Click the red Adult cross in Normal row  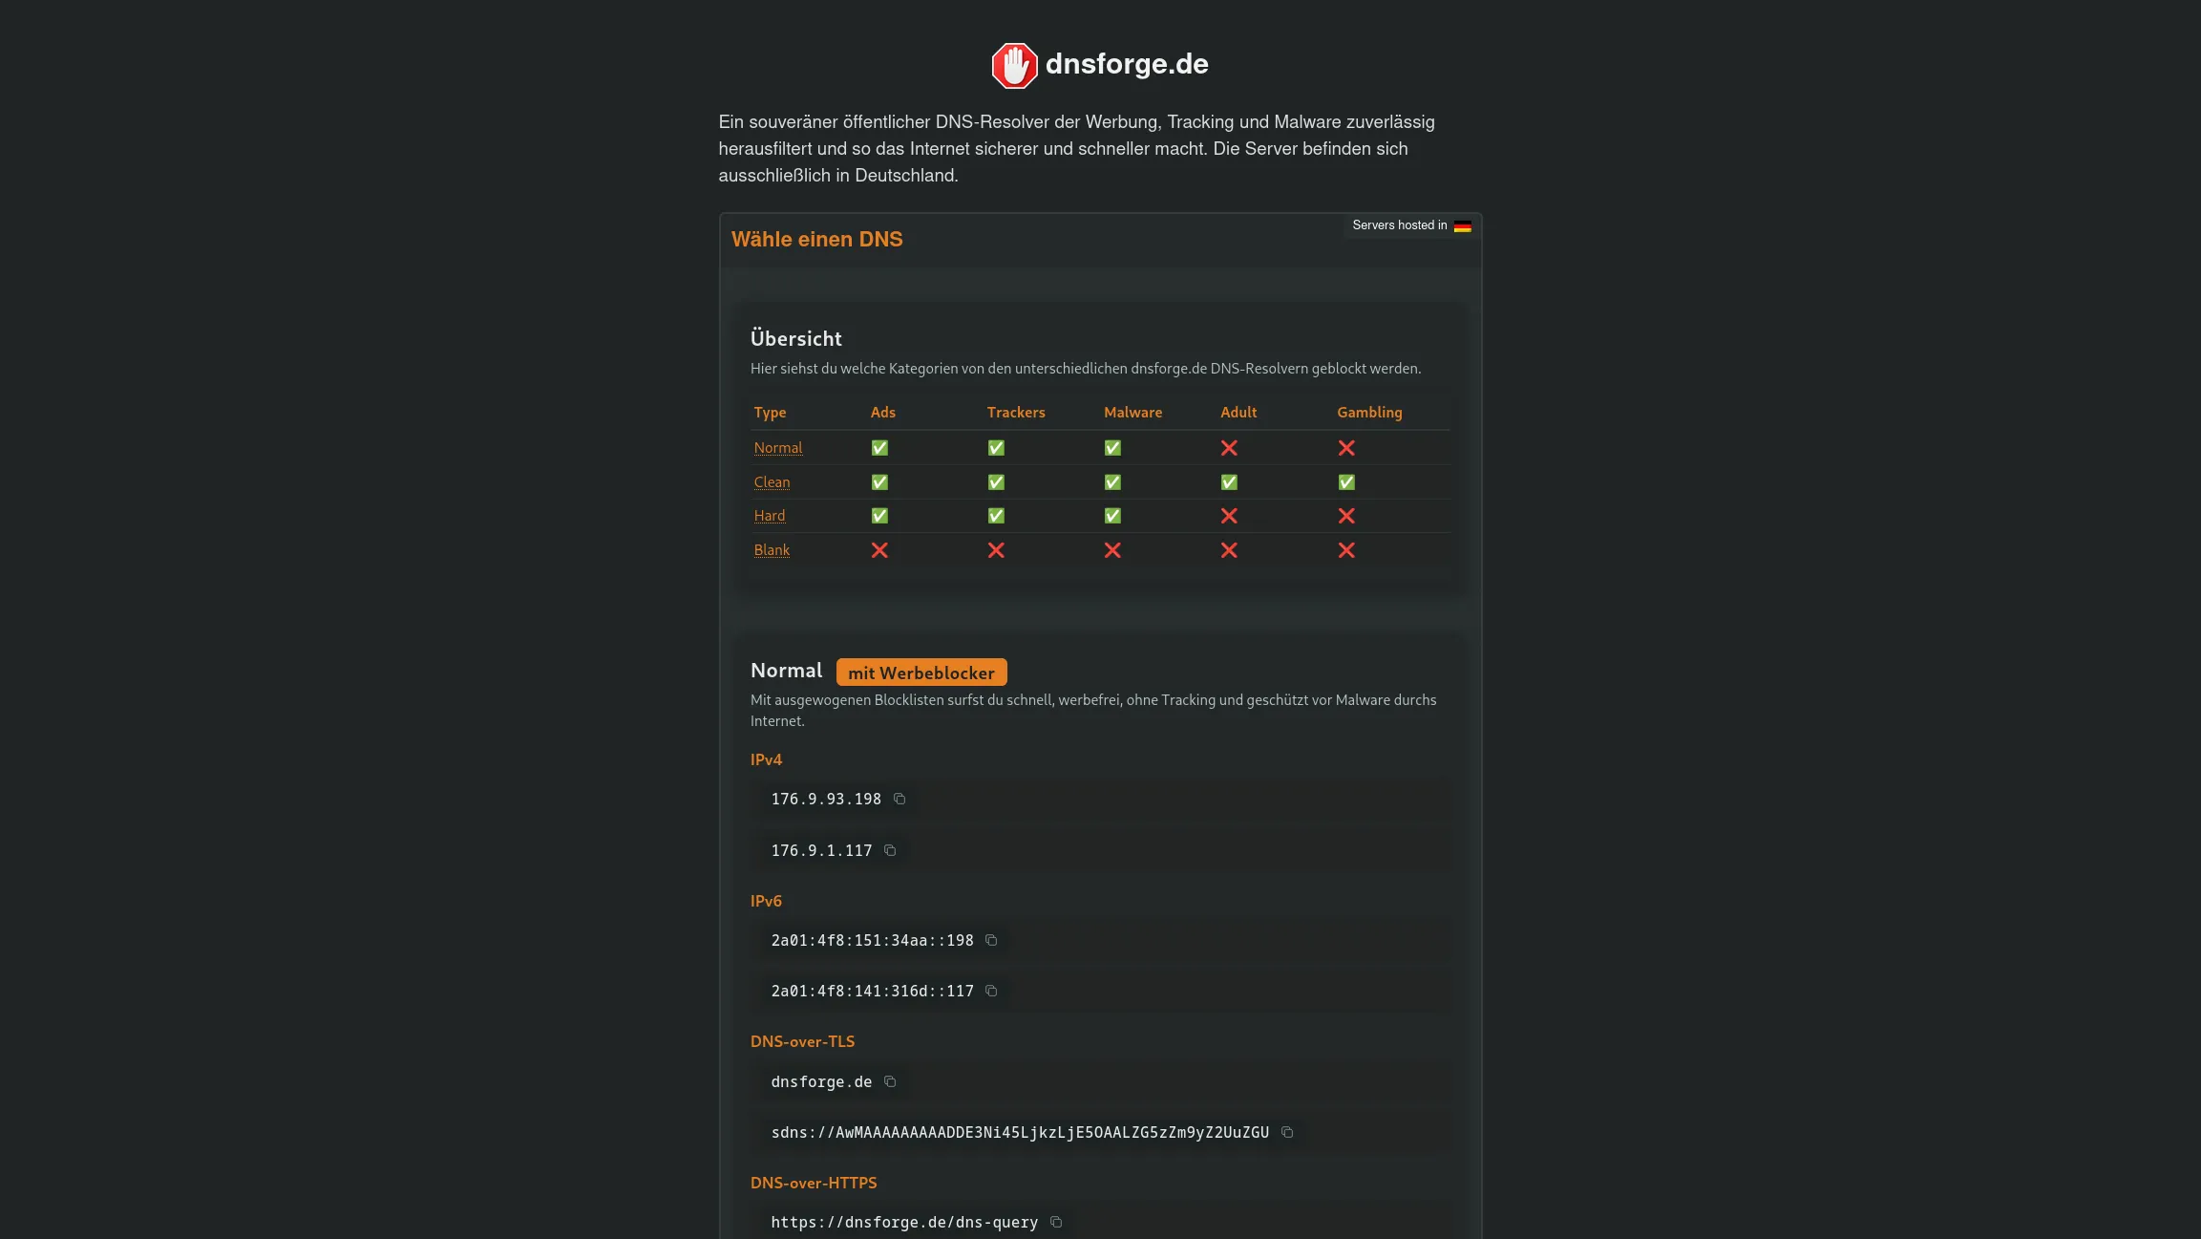(1229, 447)
